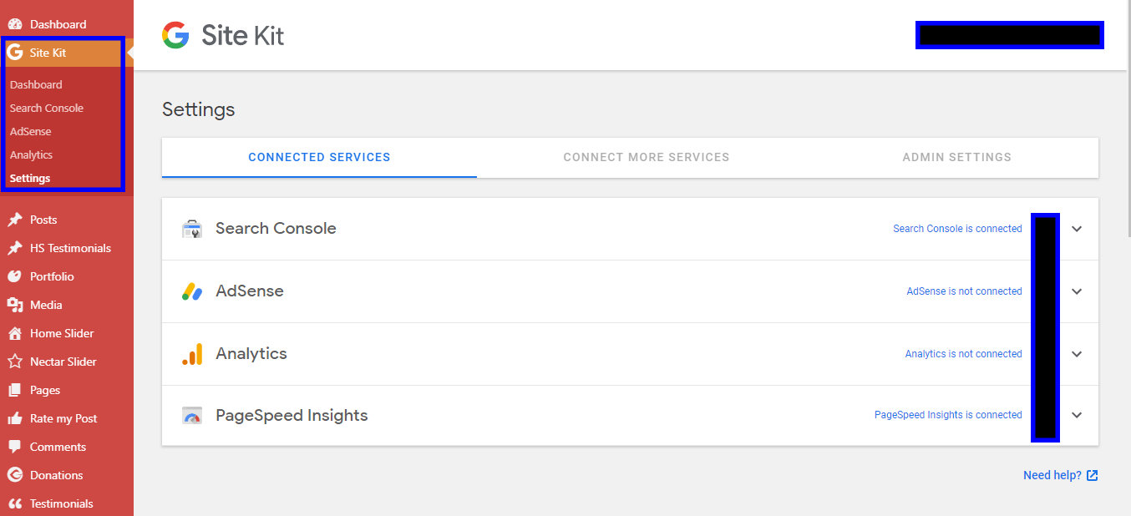Expand the PageSpeed Insights row chevron

click(1077, 415)
